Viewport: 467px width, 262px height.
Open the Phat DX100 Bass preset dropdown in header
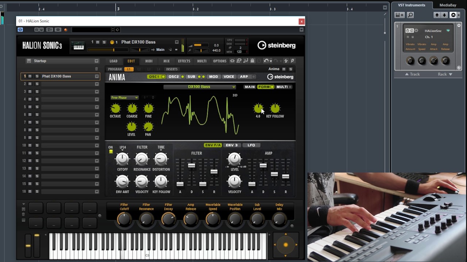(177, 42)
